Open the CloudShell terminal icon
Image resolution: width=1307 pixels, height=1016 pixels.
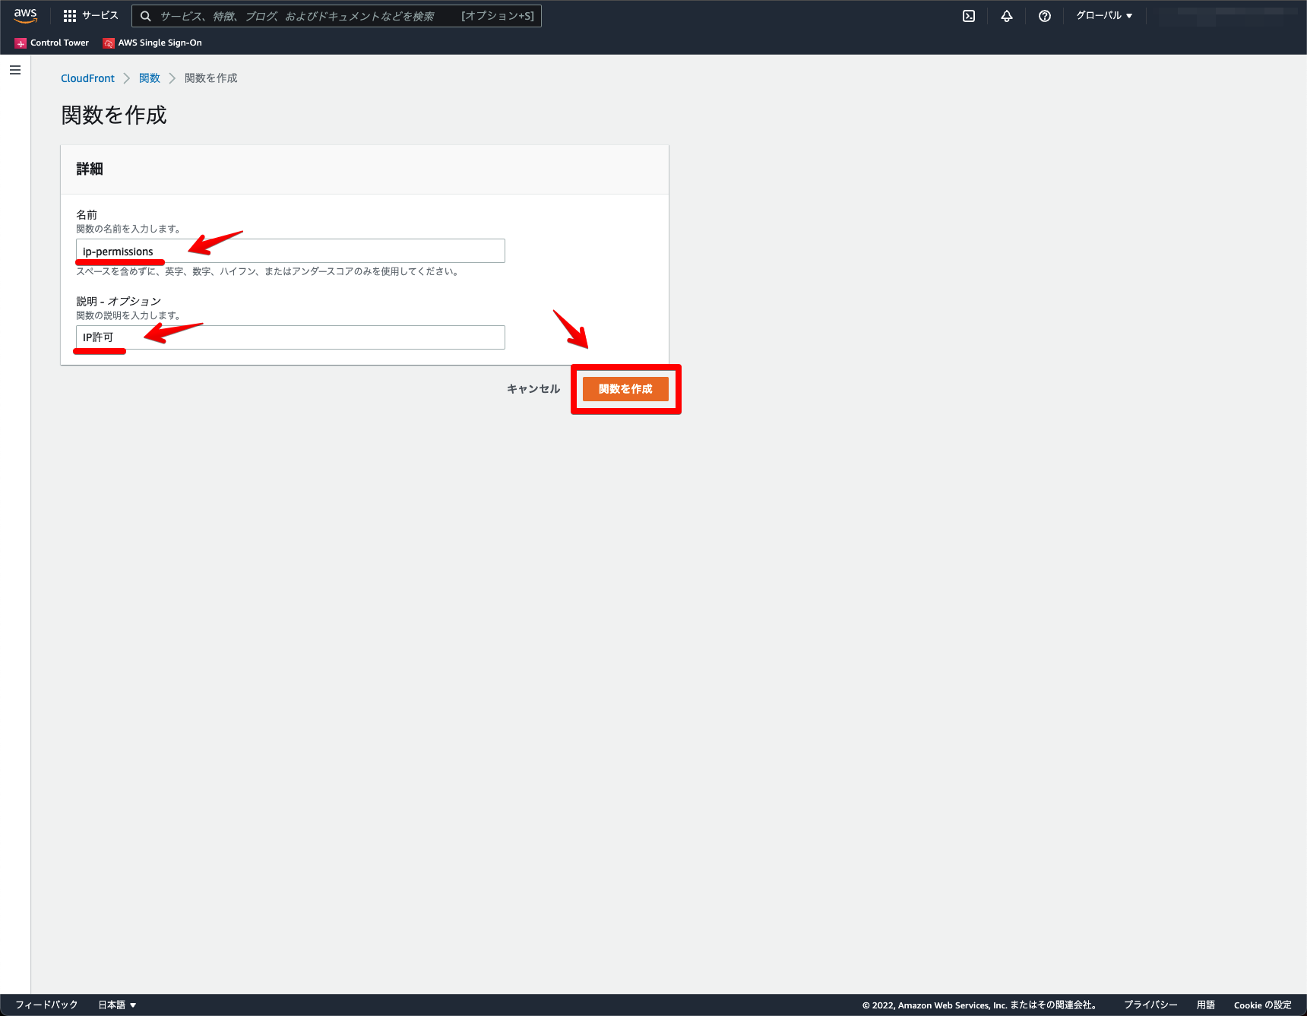(x=969, y=16)
